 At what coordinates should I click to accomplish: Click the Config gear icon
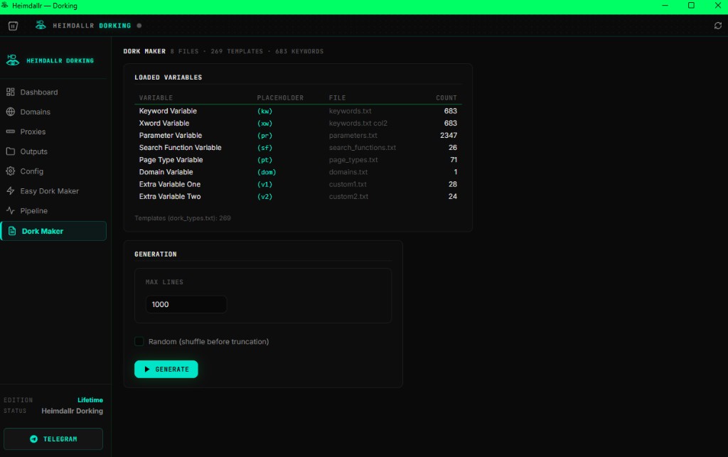pos(11,171)
